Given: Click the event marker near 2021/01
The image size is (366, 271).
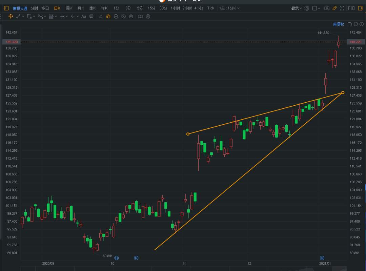Looking at the screenshot, I should (x=322, y=258).
